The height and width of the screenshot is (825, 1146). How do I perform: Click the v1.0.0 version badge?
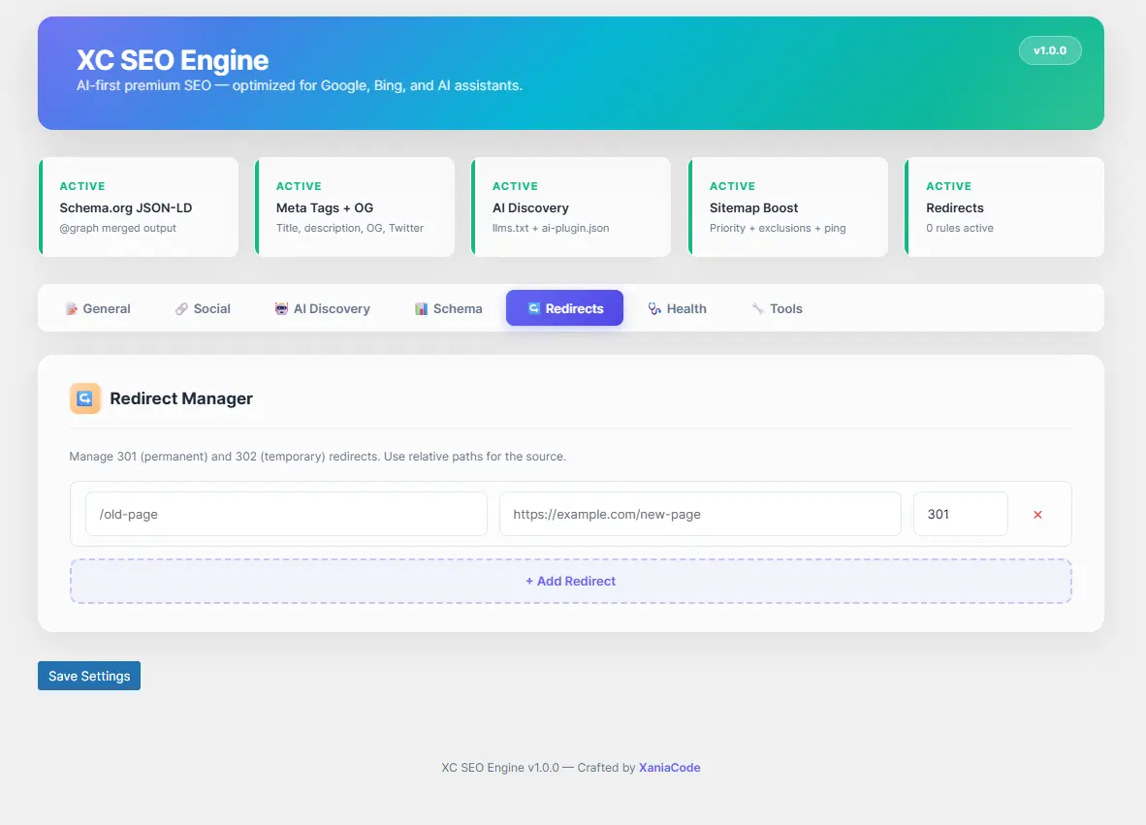click(1050, 50)
